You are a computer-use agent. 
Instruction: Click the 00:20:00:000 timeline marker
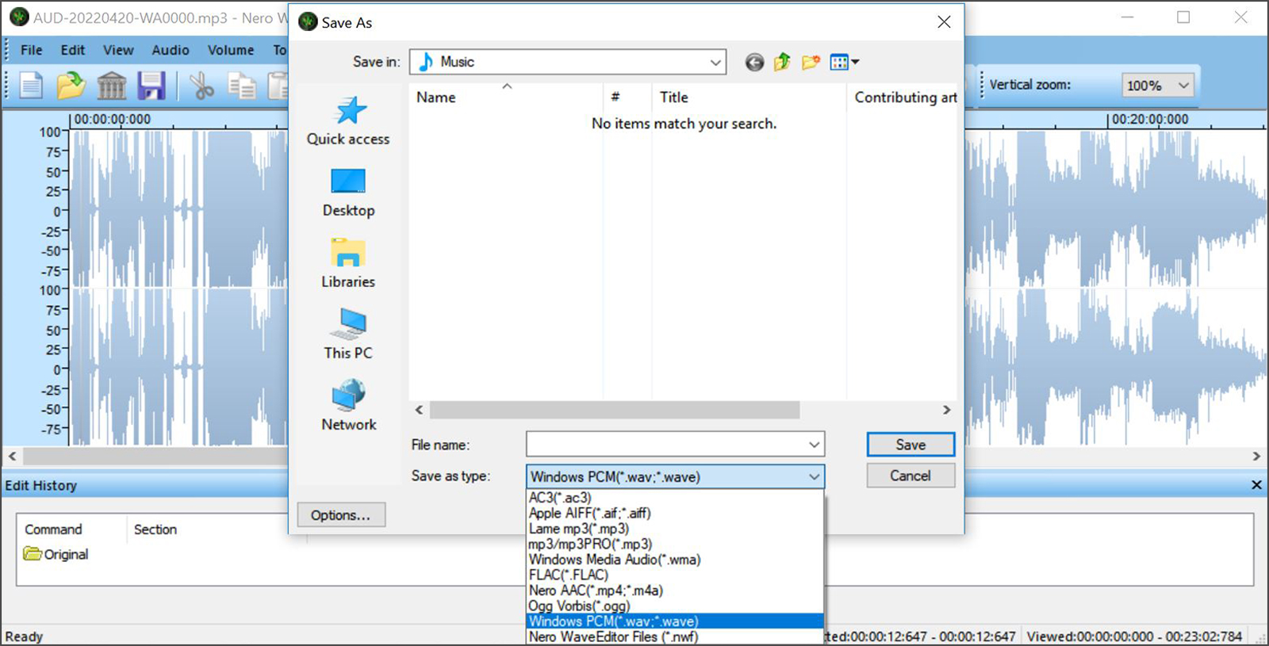1150,120
